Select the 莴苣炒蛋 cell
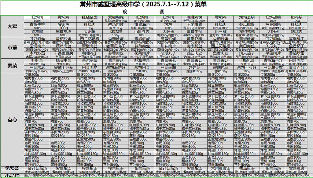The height and width of the screenshot is (178, 313). pos(168,39)
